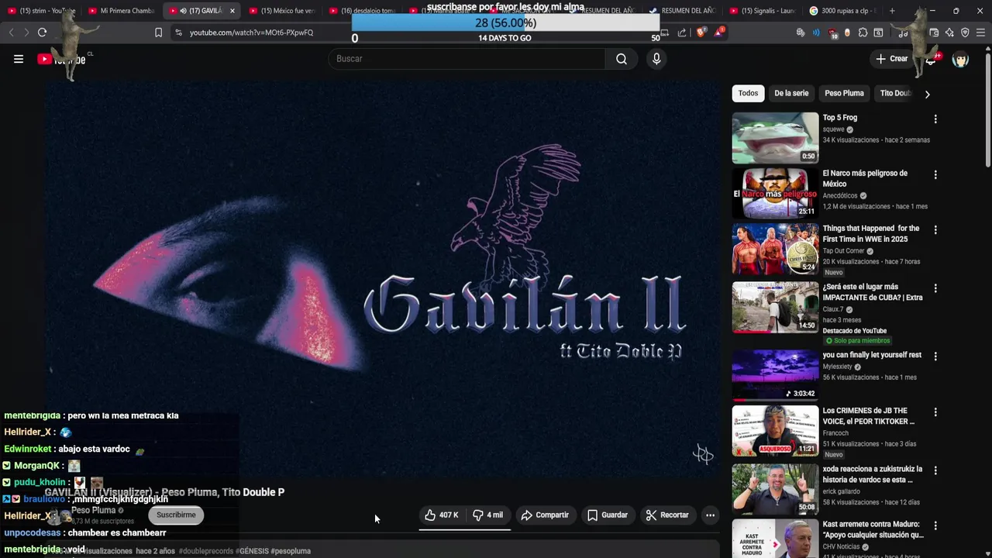This screenshot has height=558, width=992.
Task: Open the Brave Shields lion icon
Action: point(701,33)
